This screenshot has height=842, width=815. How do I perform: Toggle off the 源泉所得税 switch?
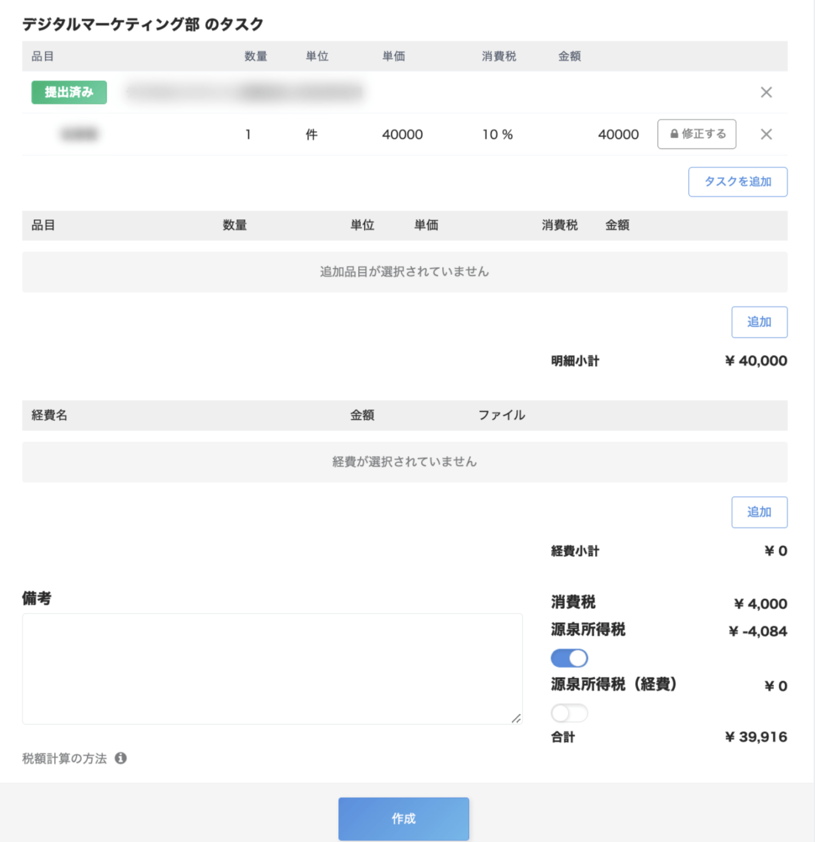[x=569, y=658]
